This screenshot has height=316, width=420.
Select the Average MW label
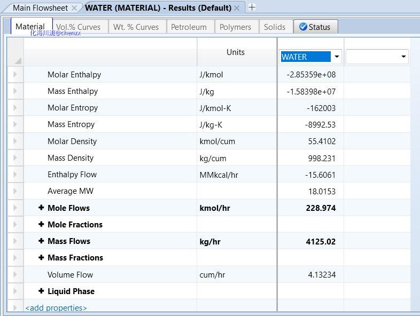(71, 191)
